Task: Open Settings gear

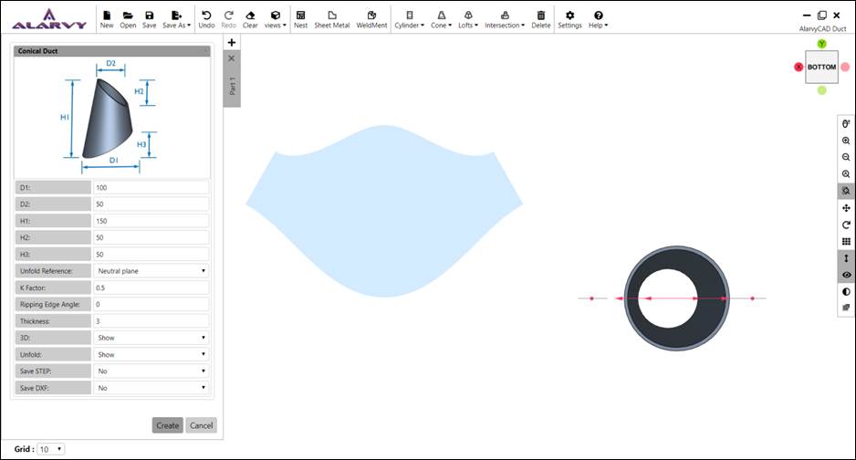Action: click(x=569, y=19)
